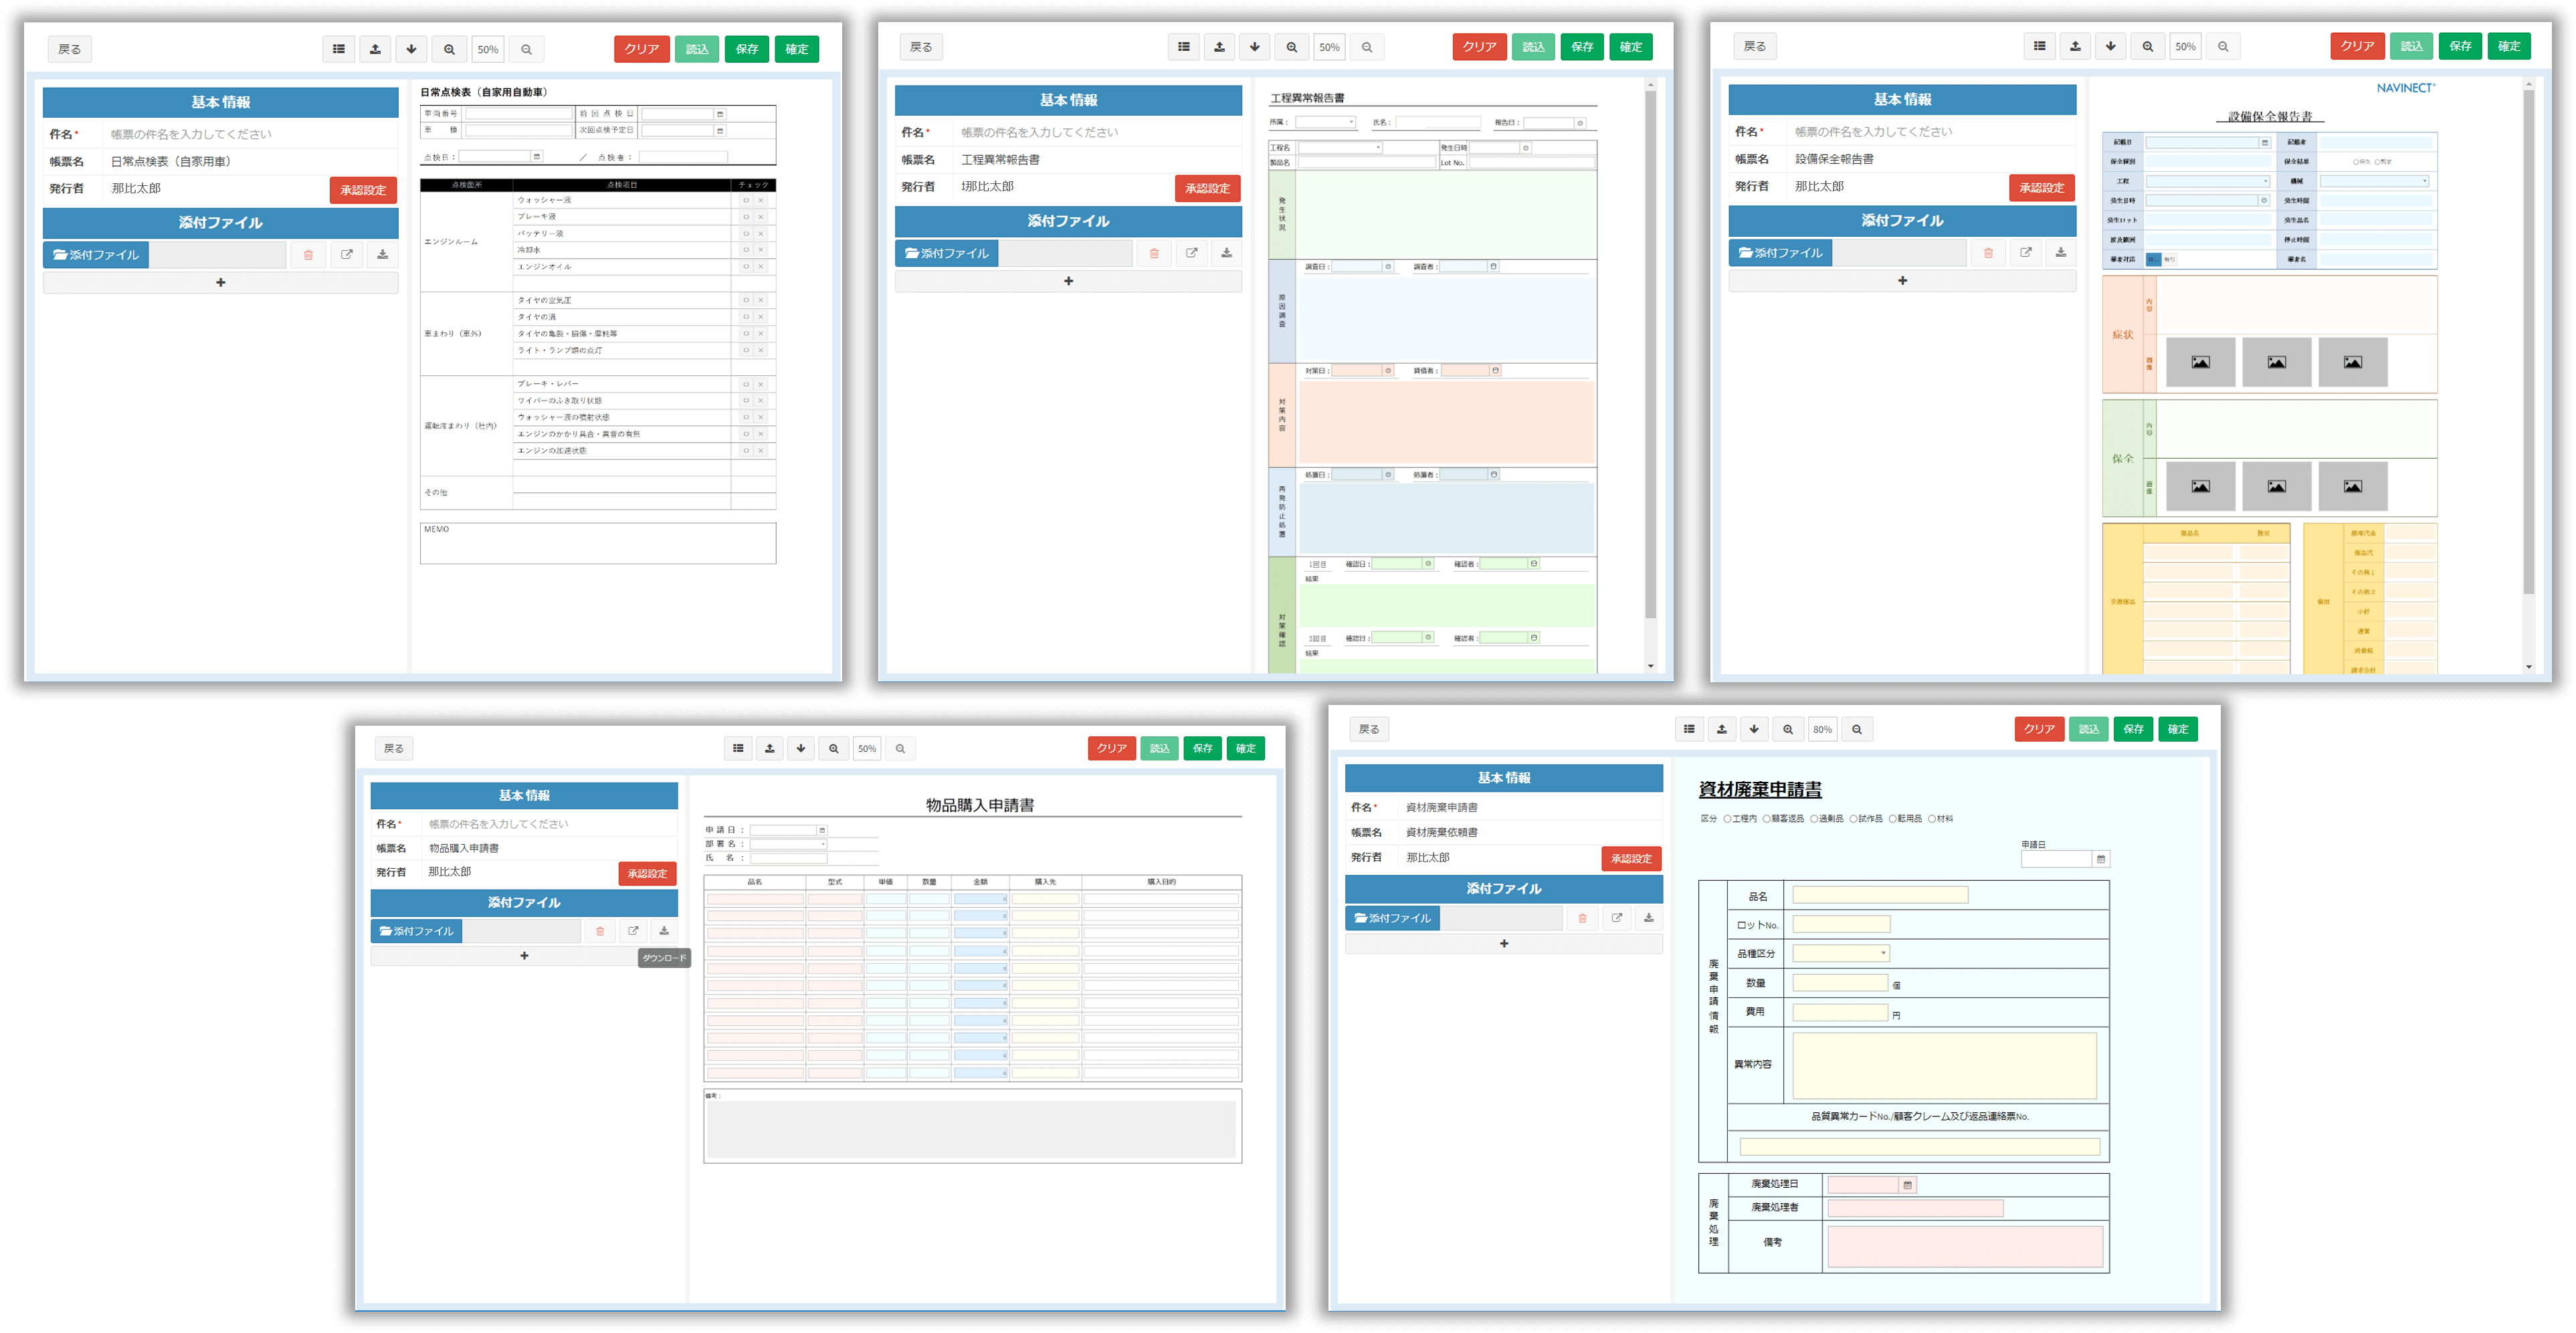Click 添付ファイル browse button in 工程異常報告書 window
The width and height of the screenshot is (2576, 1333).
click(946, 253)
